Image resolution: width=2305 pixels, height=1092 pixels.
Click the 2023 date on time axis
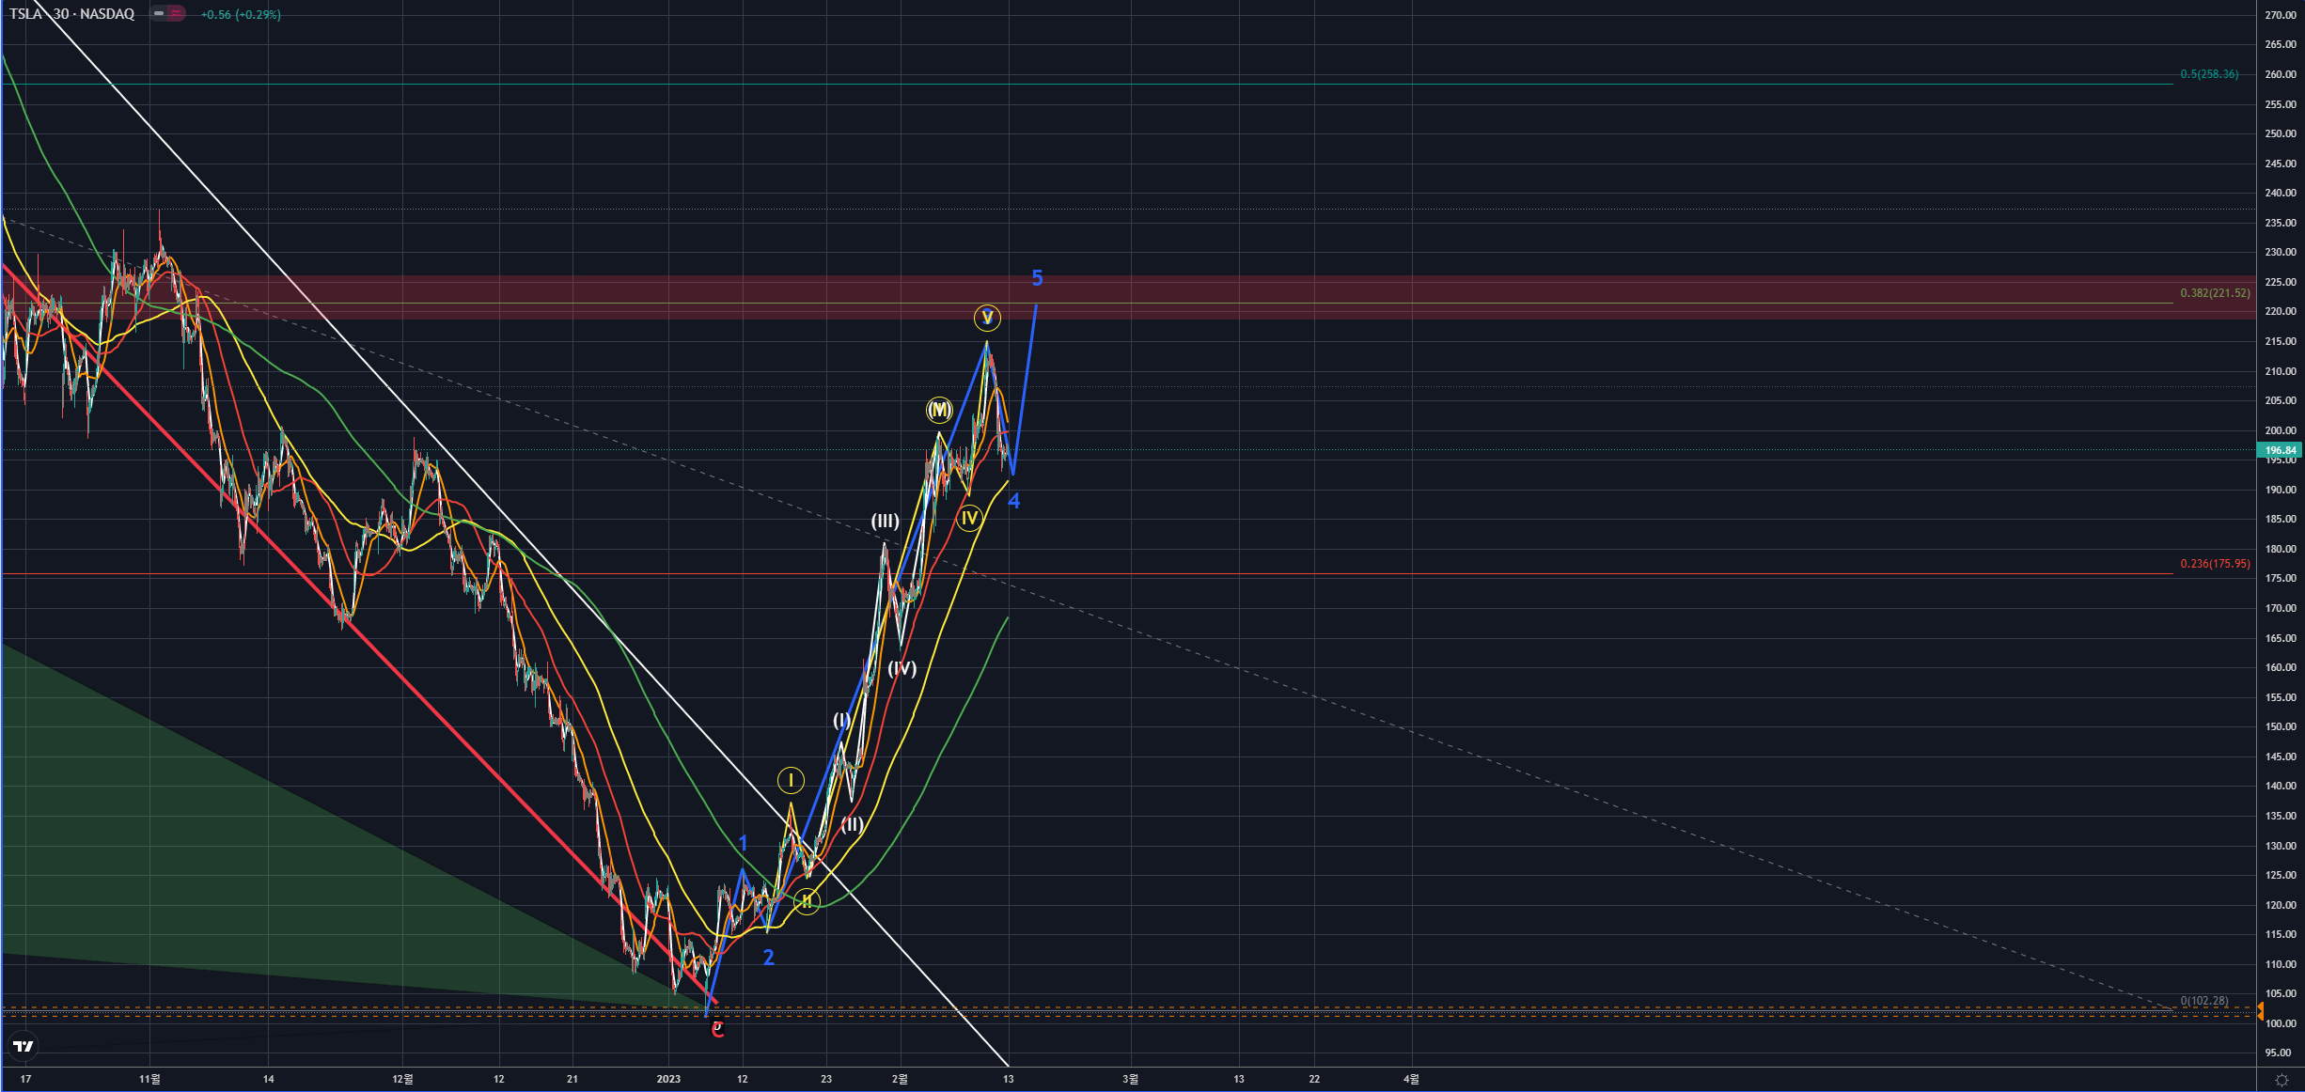coord(668,1079)
